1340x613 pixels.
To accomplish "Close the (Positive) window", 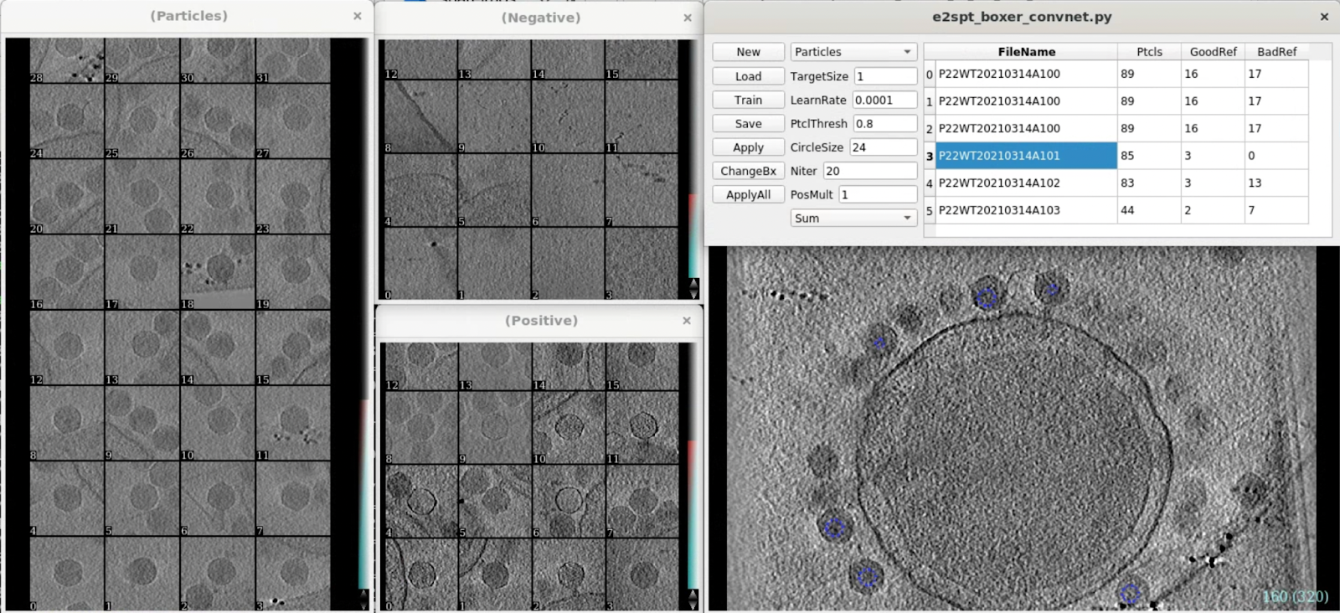I will point(687,321).
